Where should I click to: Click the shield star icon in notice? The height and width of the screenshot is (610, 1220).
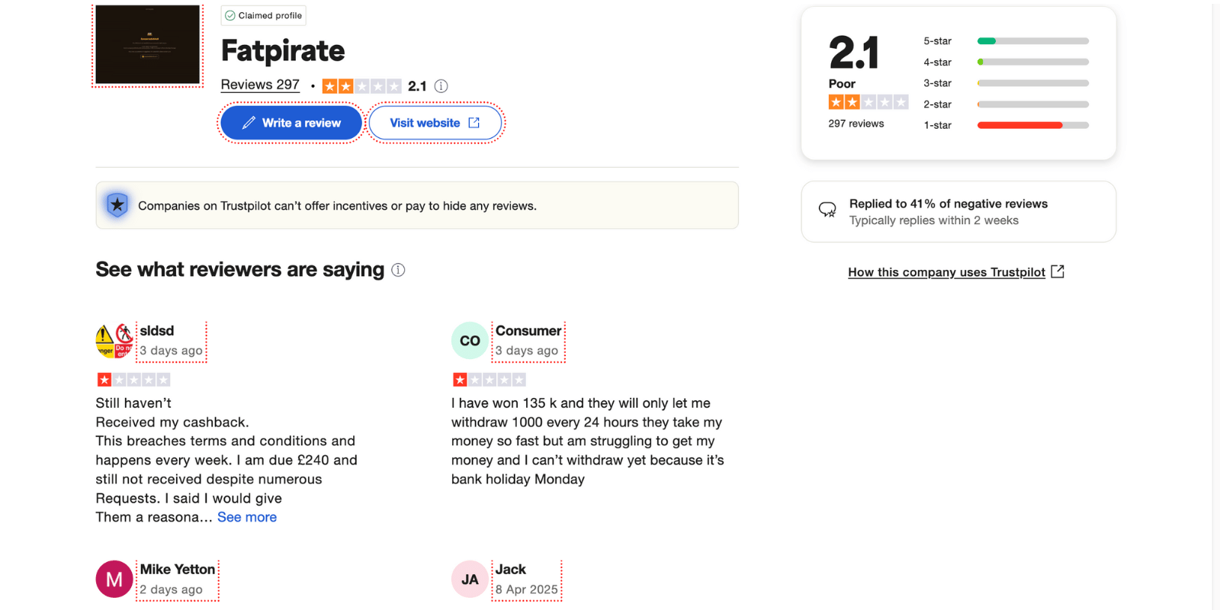117,205
